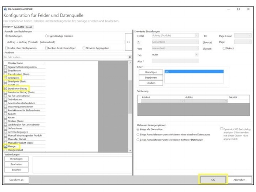Check the Einzelkosten attribute
Screen dimensions: 256x192
tap(5, 71)
